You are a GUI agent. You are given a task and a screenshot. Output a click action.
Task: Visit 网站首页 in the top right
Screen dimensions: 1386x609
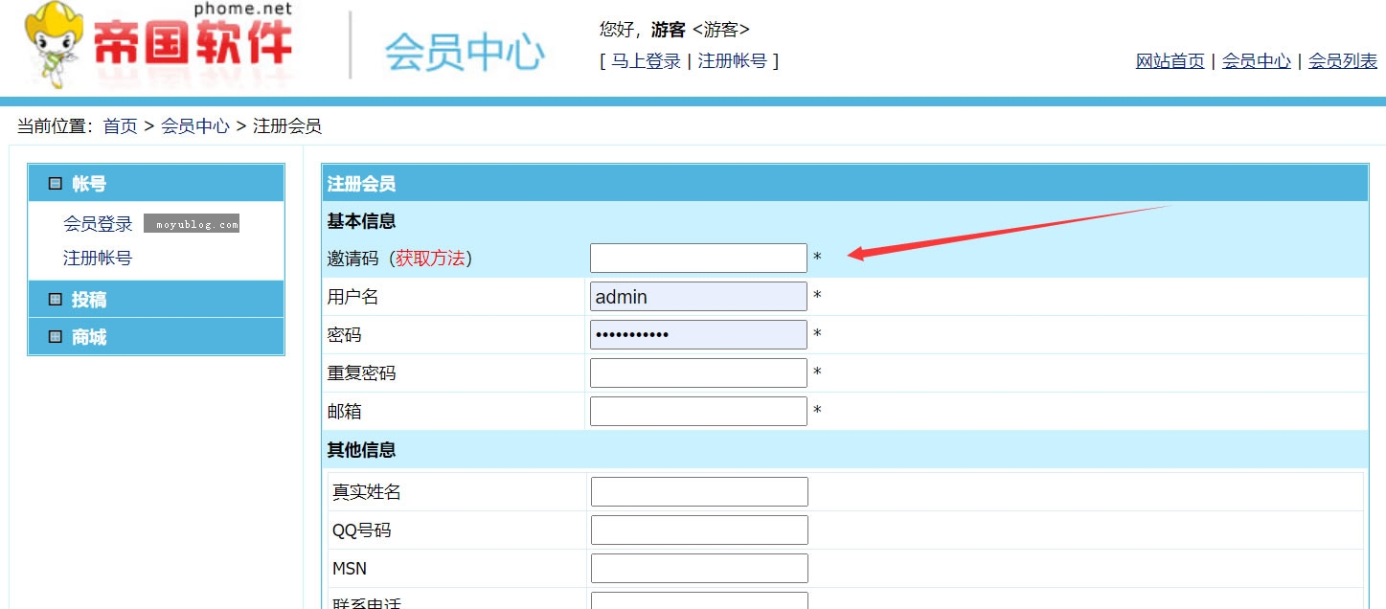click(x=1169, y=60)
